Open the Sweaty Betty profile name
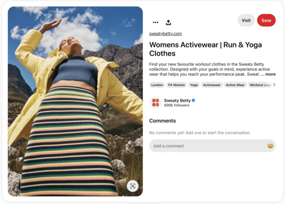The image size is (285, 204). (177, 101)
